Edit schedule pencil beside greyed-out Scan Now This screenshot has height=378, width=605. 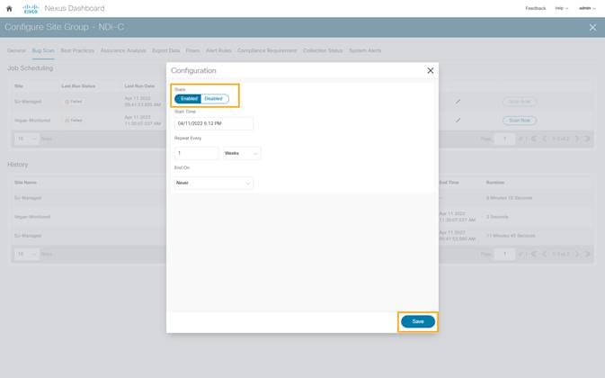click(458, 102)
